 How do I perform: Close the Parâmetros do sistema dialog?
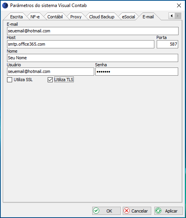(x=179, y=5)
